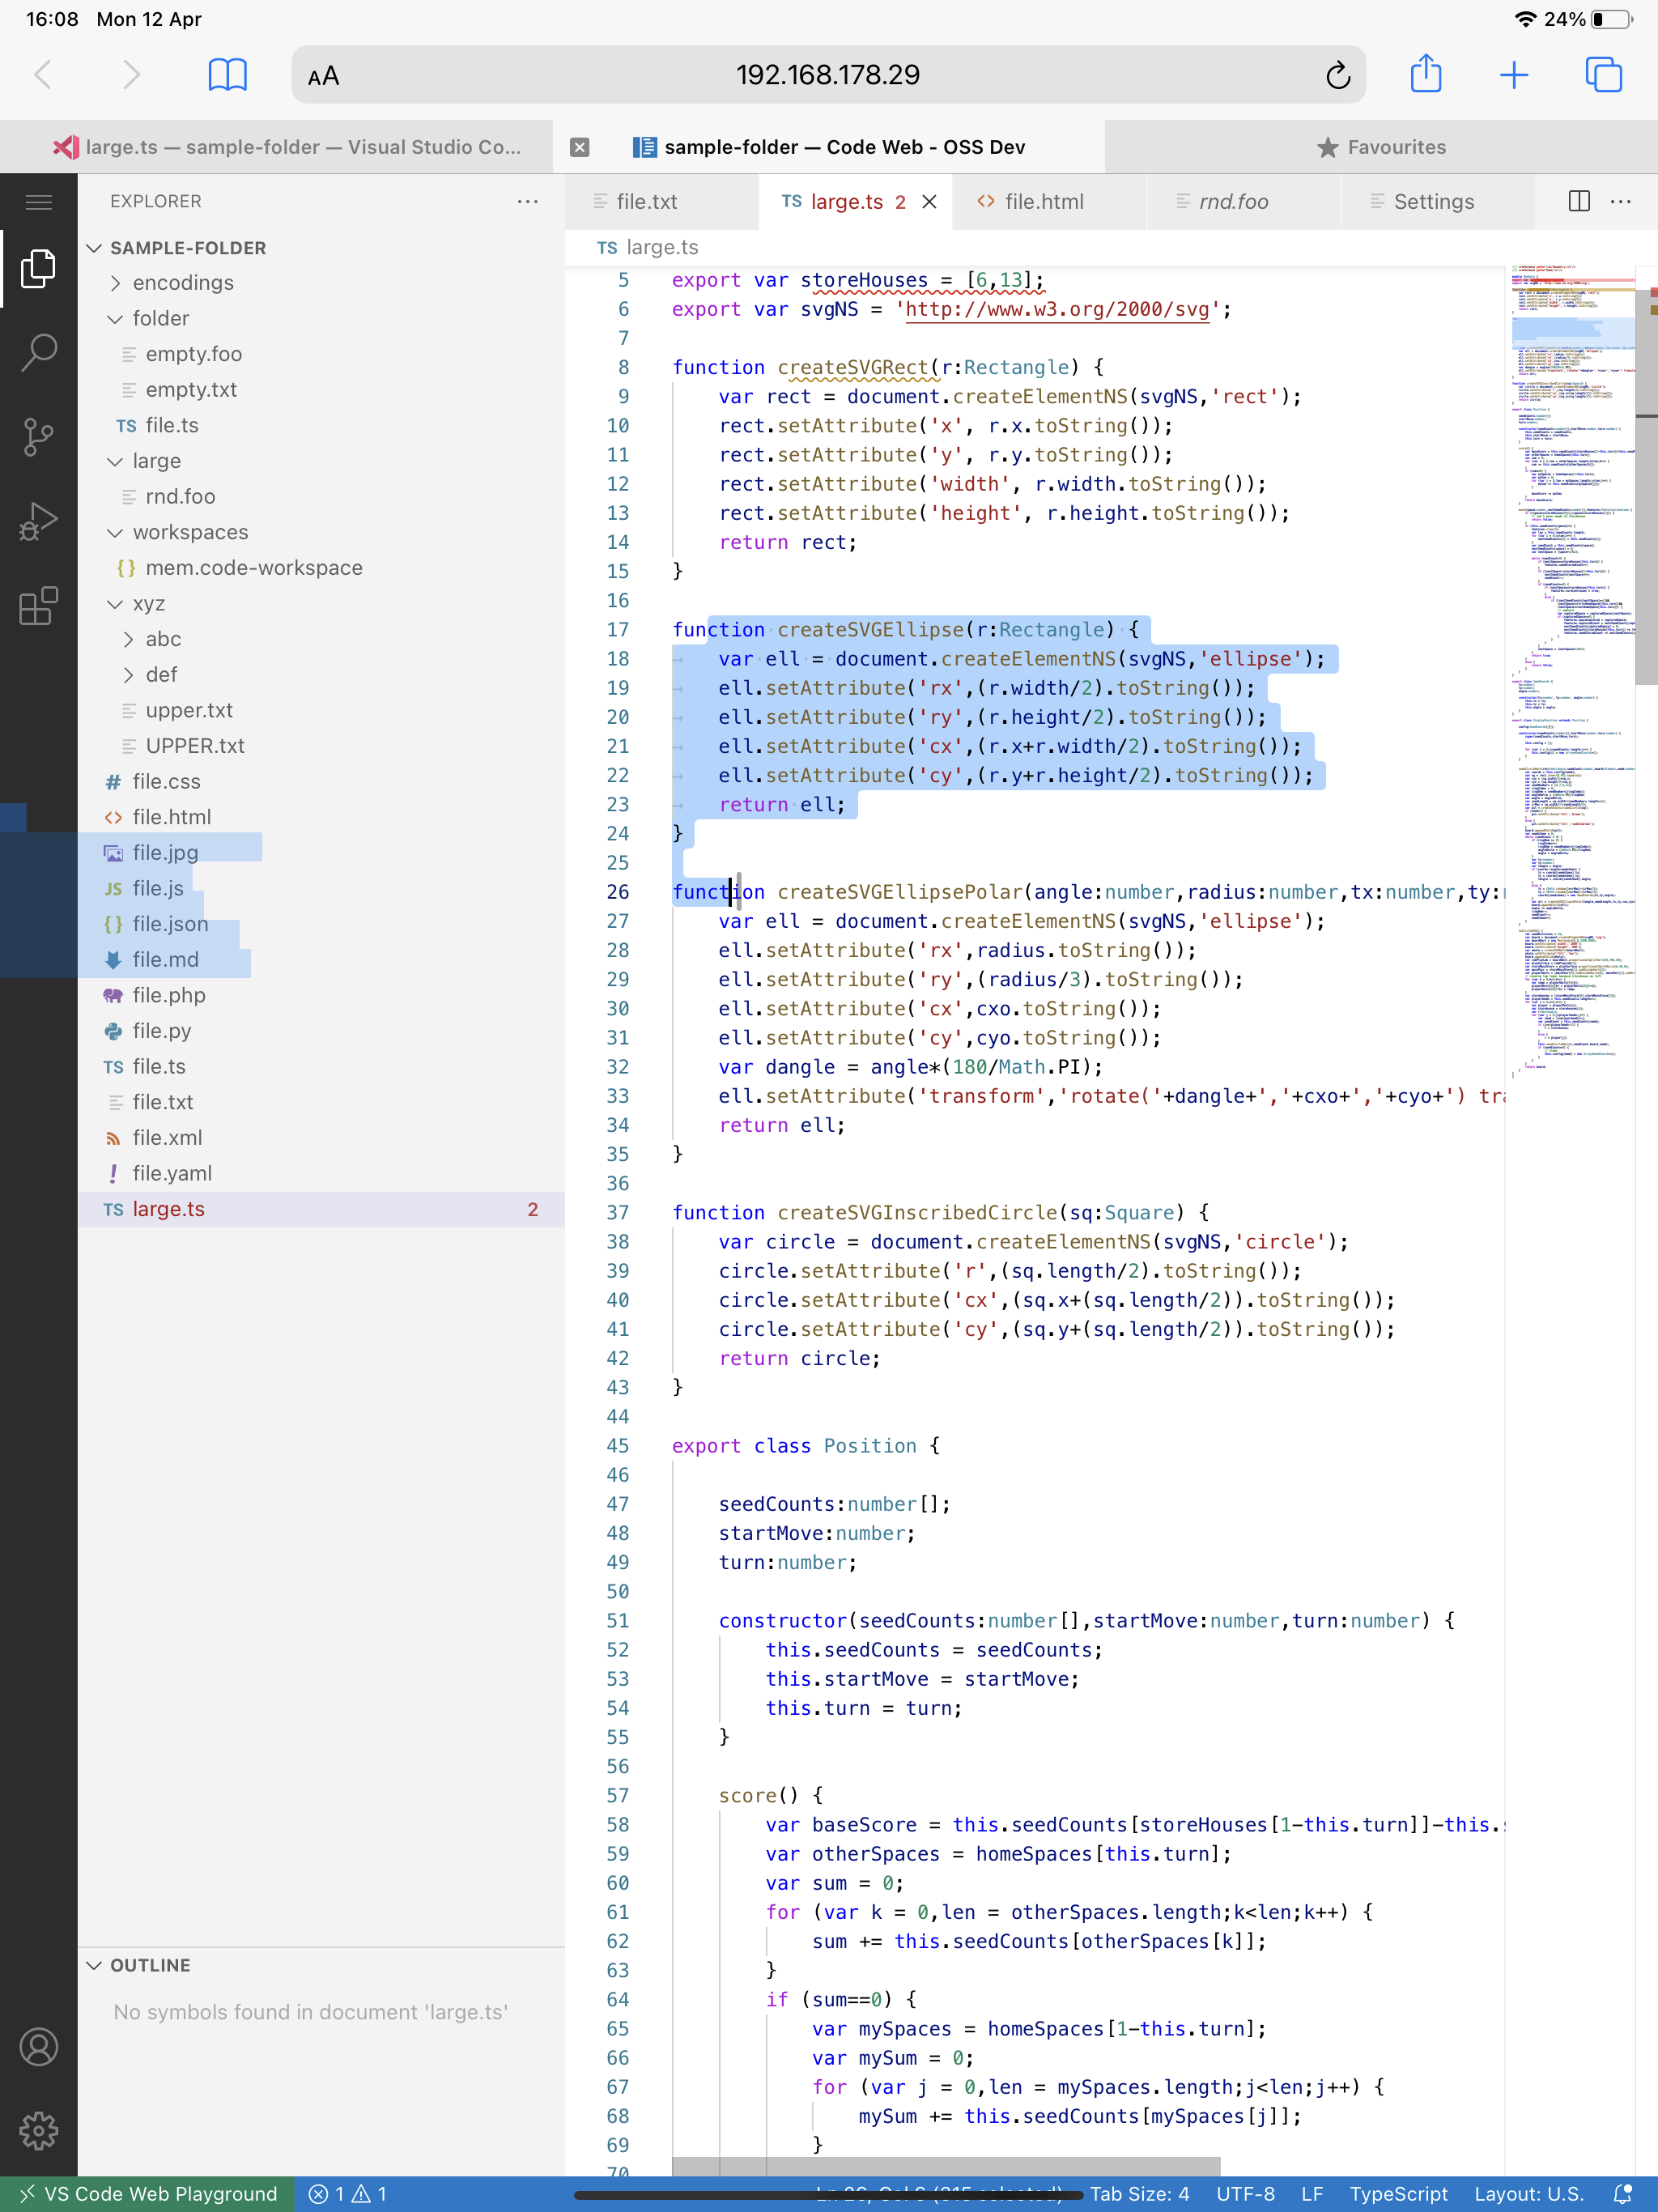
Task: Close the large.ts editor tab
Action: point(929,202)
